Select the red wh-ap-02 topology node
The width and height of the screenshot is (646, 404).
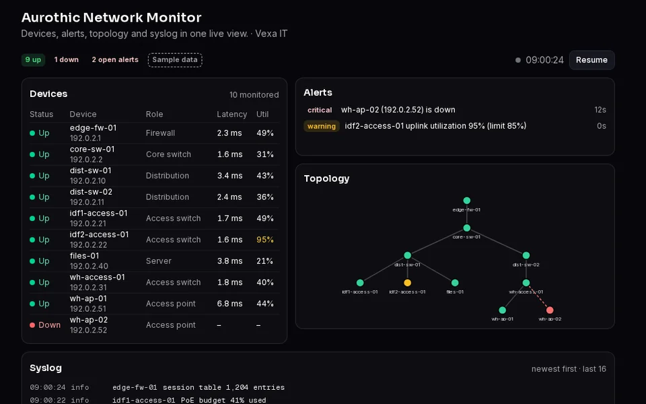(550, 310)
